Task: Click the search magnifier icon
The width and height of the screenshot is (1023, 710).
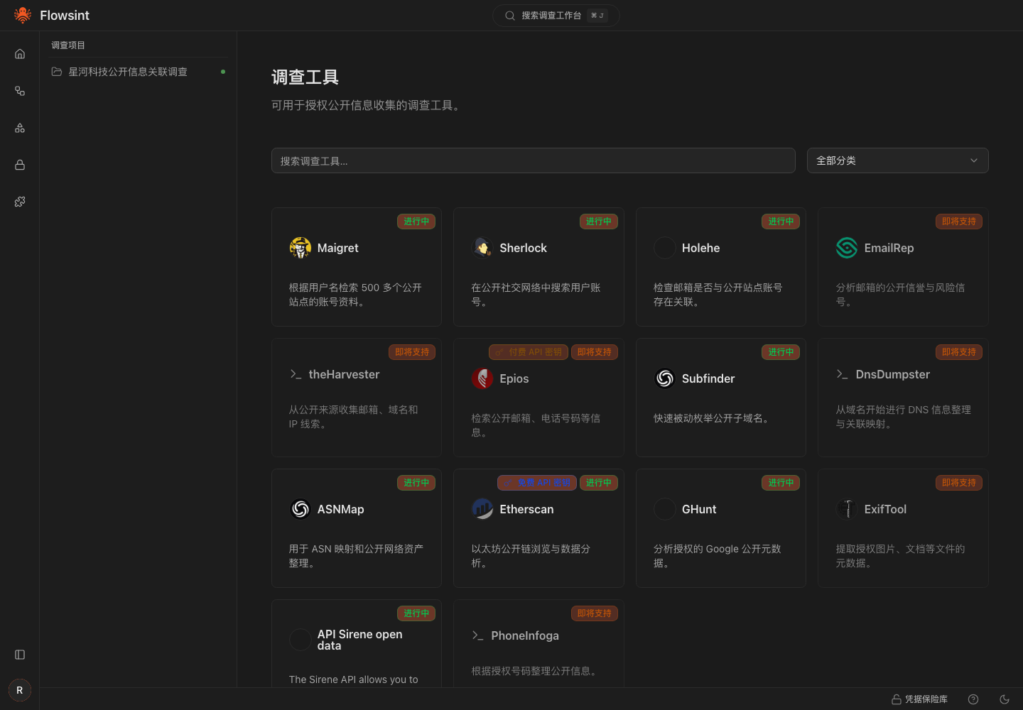Action: 510,16
